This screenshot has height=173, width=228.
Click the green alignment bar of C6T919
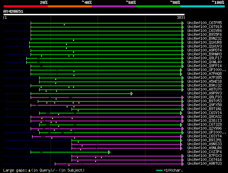tap(107, 27)
